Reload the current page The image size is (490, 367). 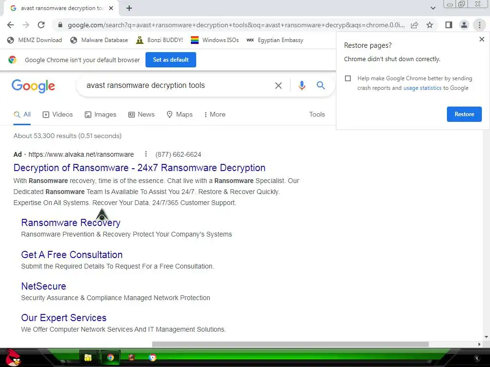41,25
